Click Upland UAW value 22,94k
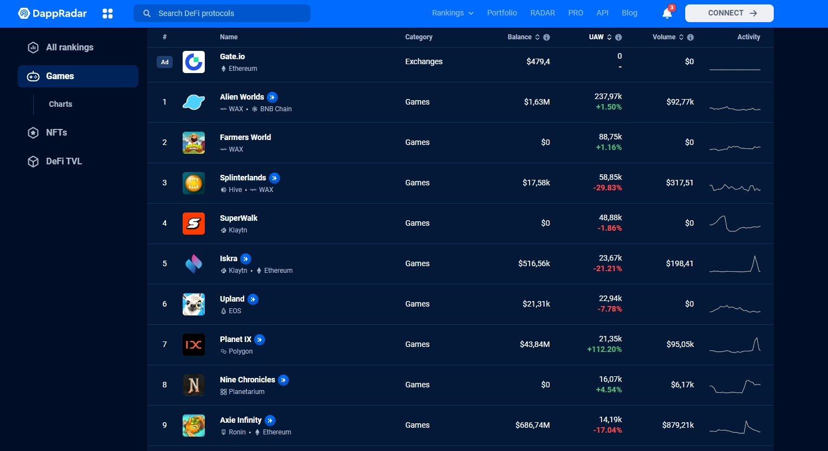Image resolution: width=828 pixels, height=451 pixels. click(x=610, y=298)
